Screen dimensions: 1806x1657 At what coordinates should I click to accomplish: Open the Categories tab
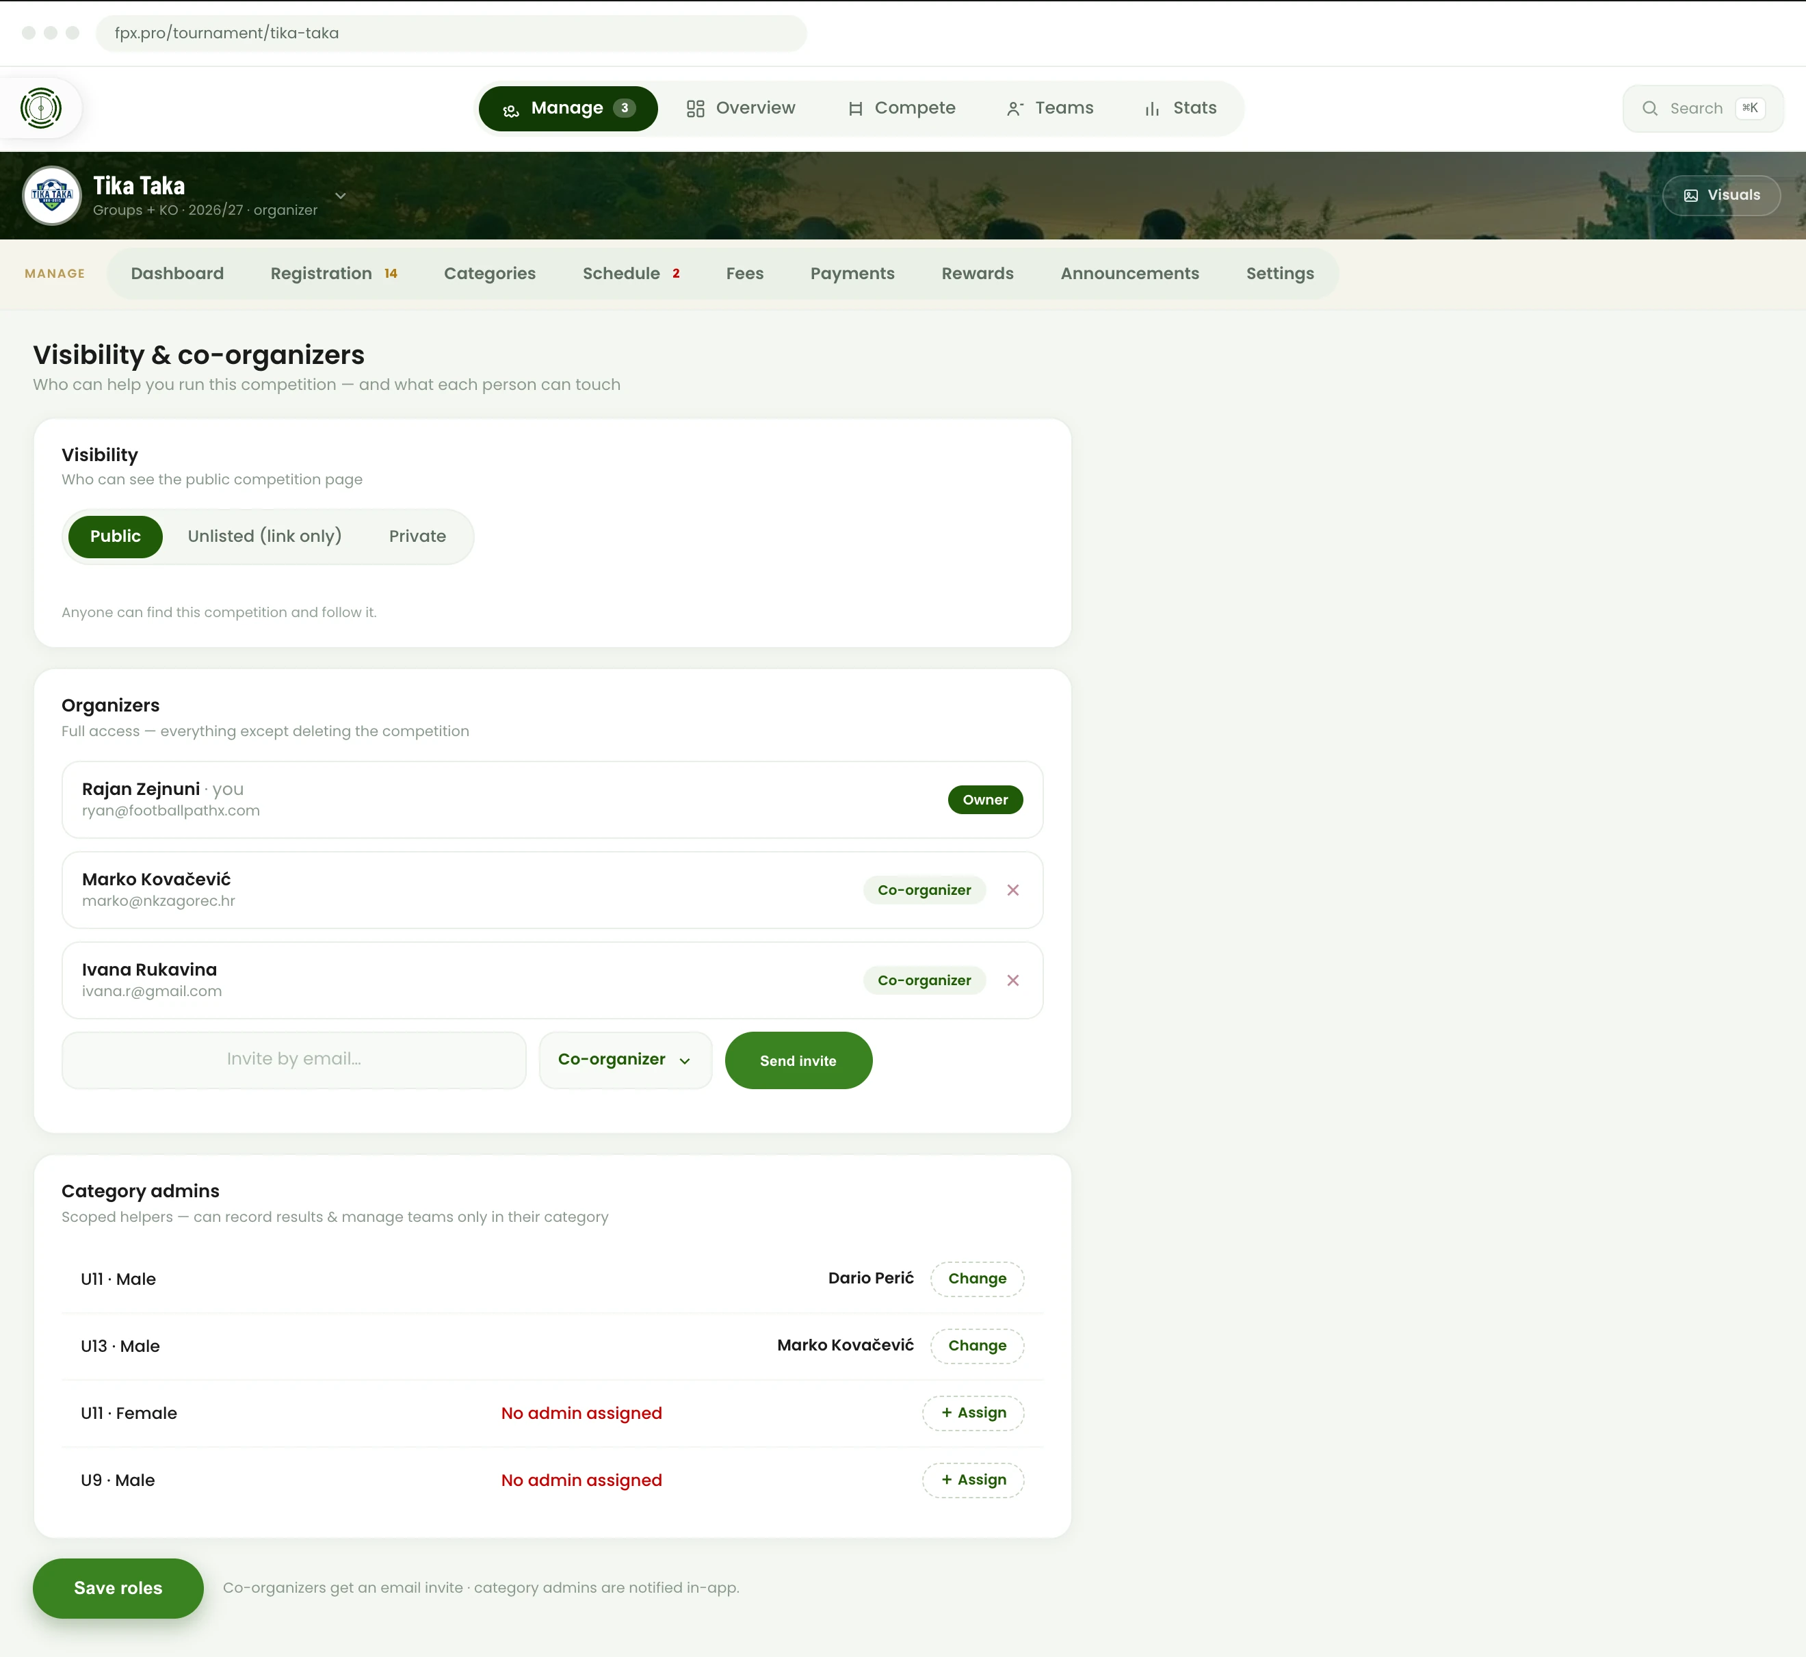(x=490, y=274)
